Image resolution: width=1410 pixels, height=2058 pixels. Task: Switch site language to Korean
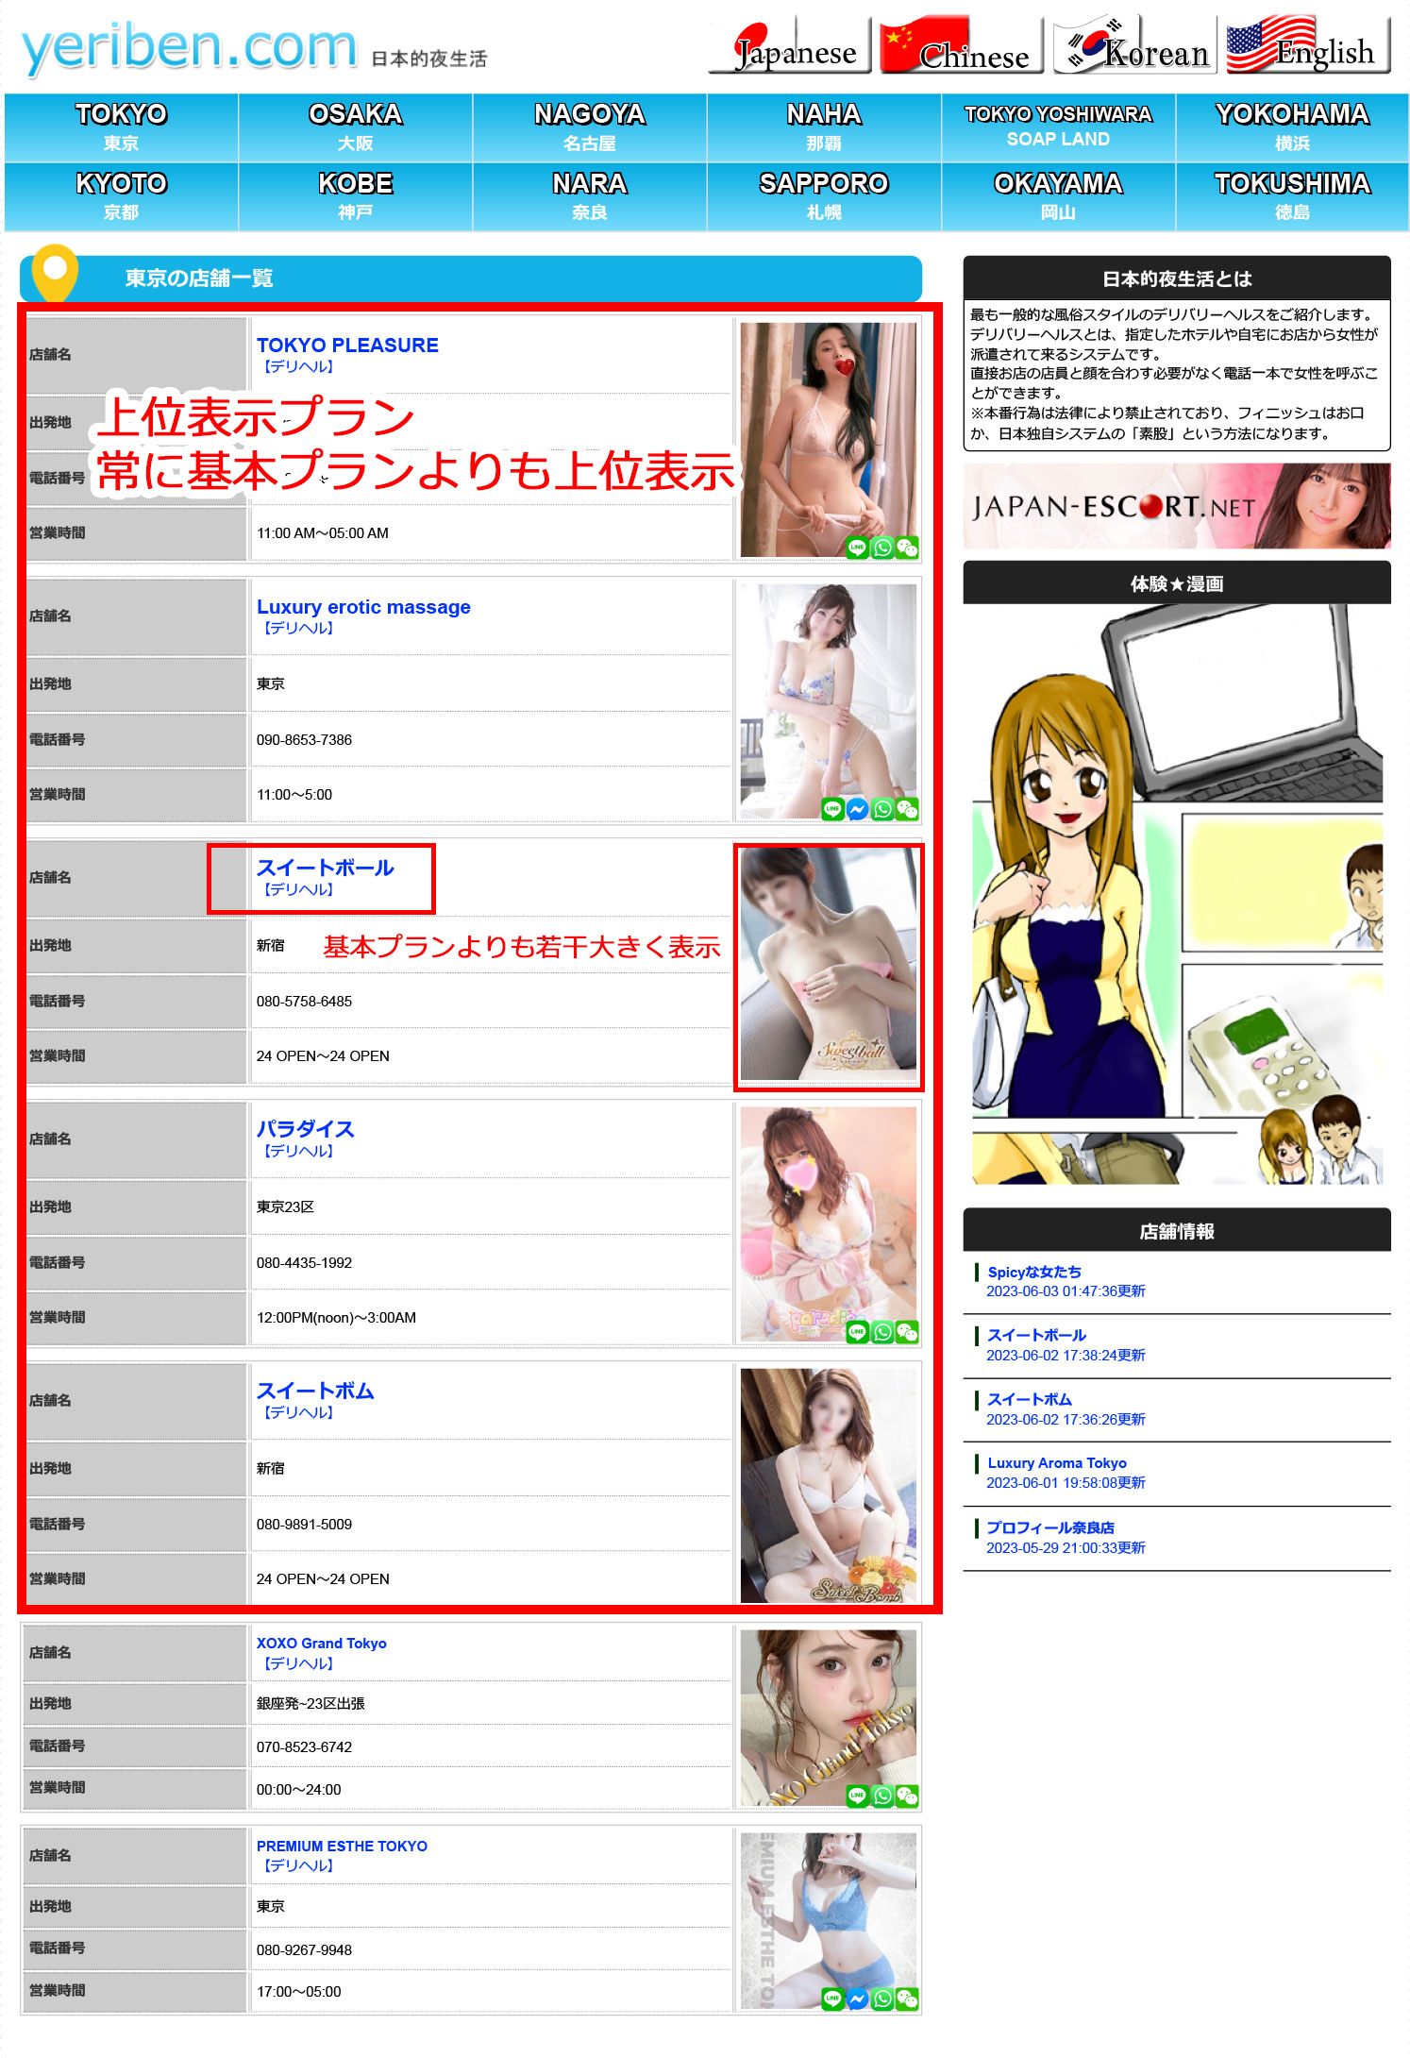pyautogui.click(x=1134, y=45)
